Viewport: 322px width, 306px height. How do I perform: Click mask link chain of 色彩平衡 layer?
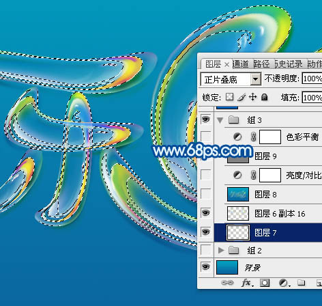click(x=253, y=137)
